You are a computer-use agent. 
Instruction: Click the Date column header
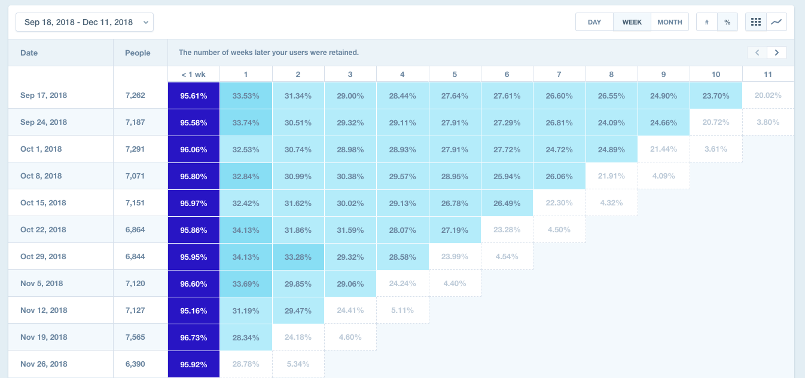pyautogui.click(x=29, y=53)
